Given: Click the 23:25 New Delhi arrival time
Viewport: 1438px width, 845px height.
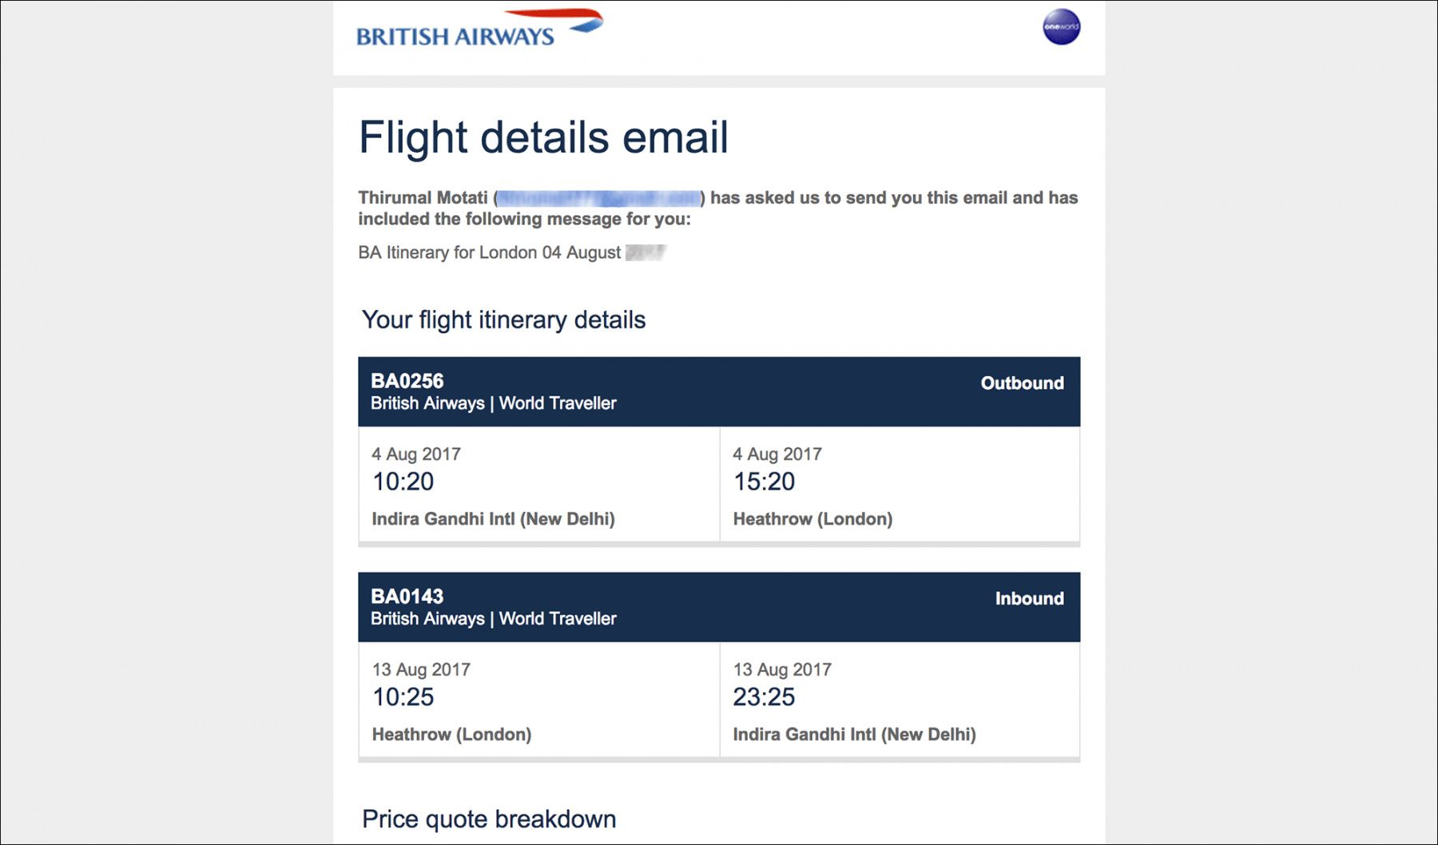Looking at the screenshot, I should (x=765, y=697).
